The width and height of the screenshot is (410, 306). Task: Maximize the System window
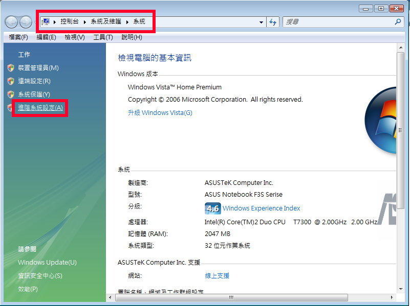(x=381, y=9)
